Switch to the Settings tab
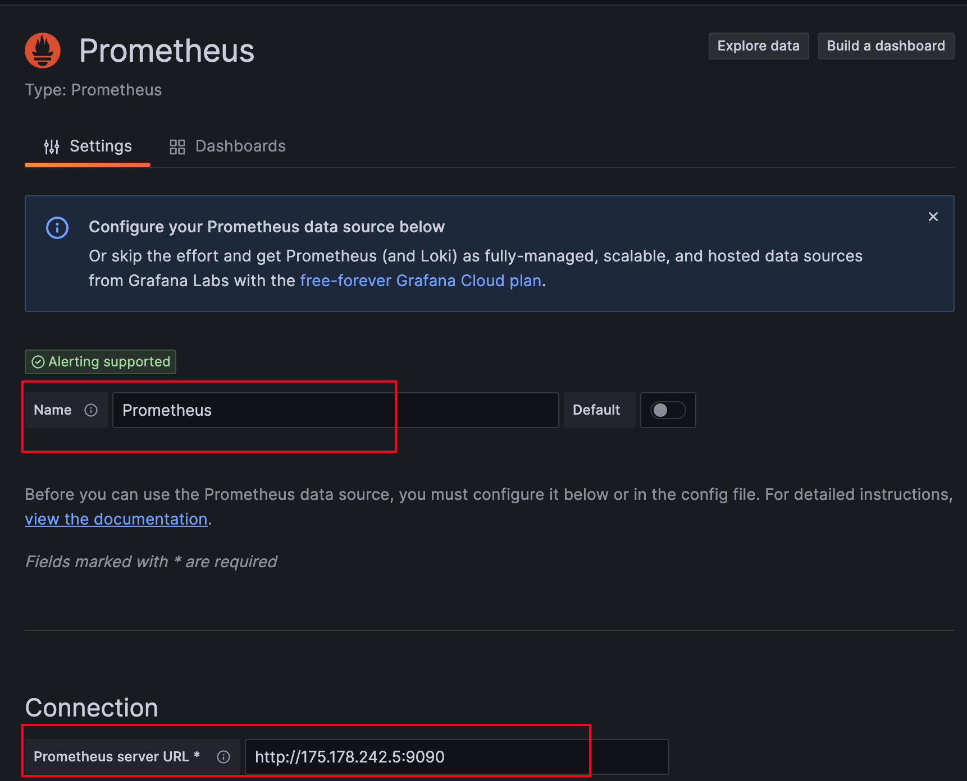The image size is (967, 781). (88, 146)
